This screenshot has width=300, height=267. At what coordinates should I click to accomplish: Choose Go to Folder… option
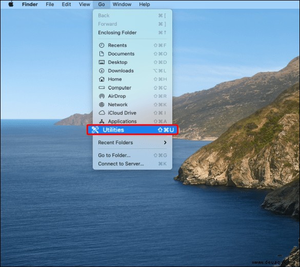coord(132,156)
